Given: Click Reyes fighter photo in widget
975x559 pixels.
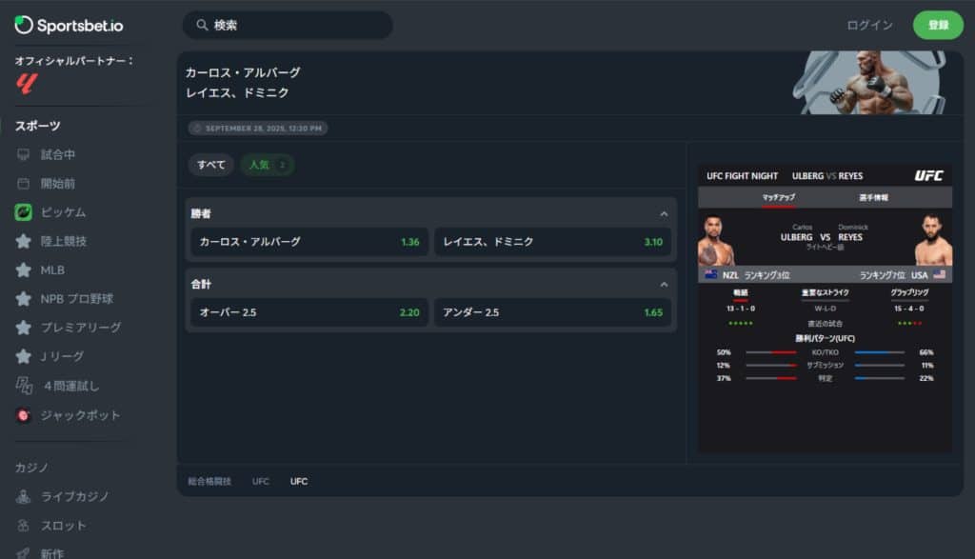Looking at the screenshot, I should tap(933, 240).
